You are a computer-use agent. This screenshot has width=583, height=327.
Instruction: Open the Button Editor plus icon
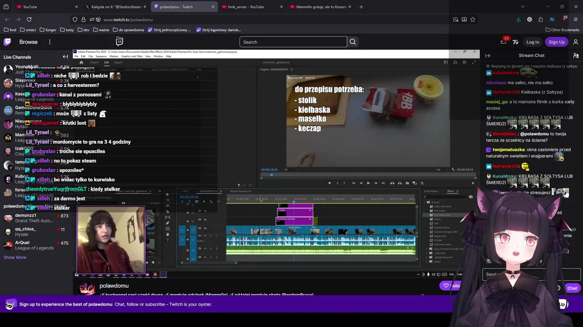click(473, 183)
